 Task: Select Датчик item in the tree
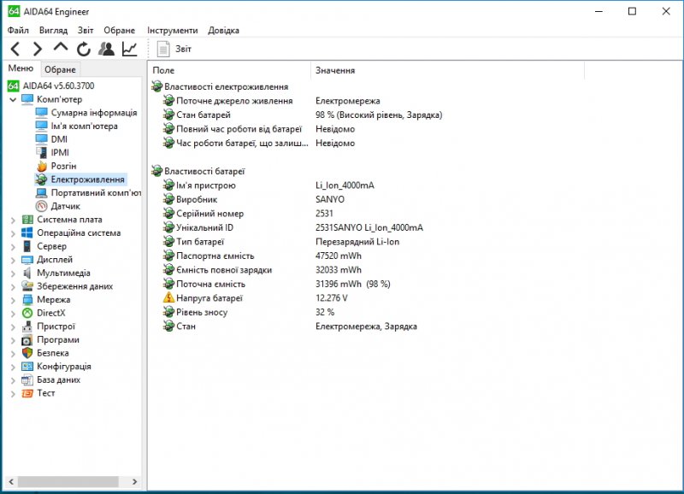65,206
